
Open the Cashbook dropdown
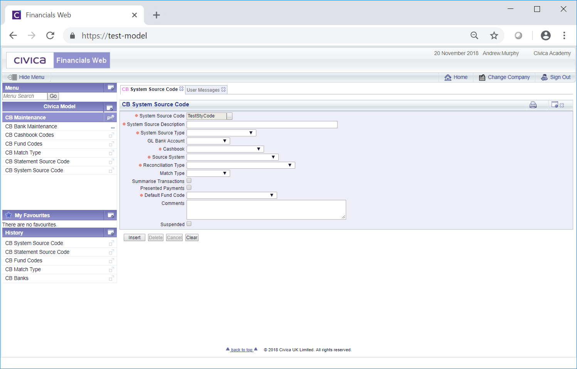coord(225,149)
